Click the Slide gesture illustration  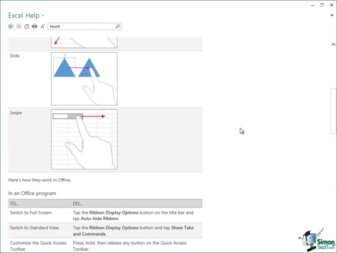[84, 79]
